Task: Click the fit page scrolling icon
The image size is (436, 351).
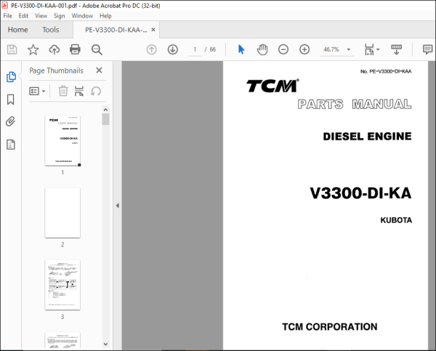Action: [369, 50]
